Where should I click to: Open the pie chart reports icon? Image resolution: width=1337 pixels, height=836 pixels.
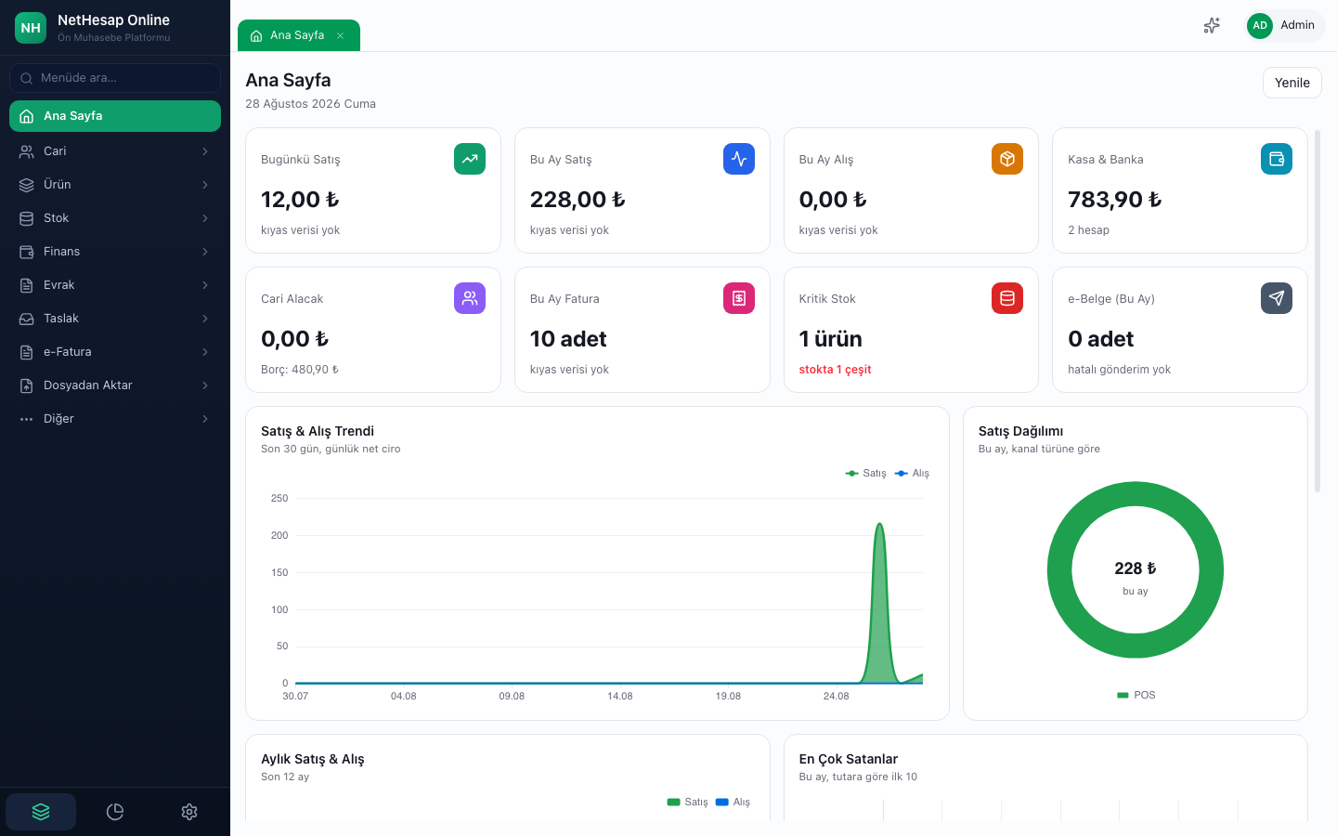click(115, 812)
